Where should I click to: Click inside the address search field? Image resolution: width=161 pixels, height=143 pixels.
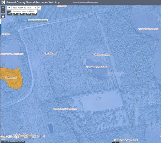pyautogui.click(x=23, y=8)
